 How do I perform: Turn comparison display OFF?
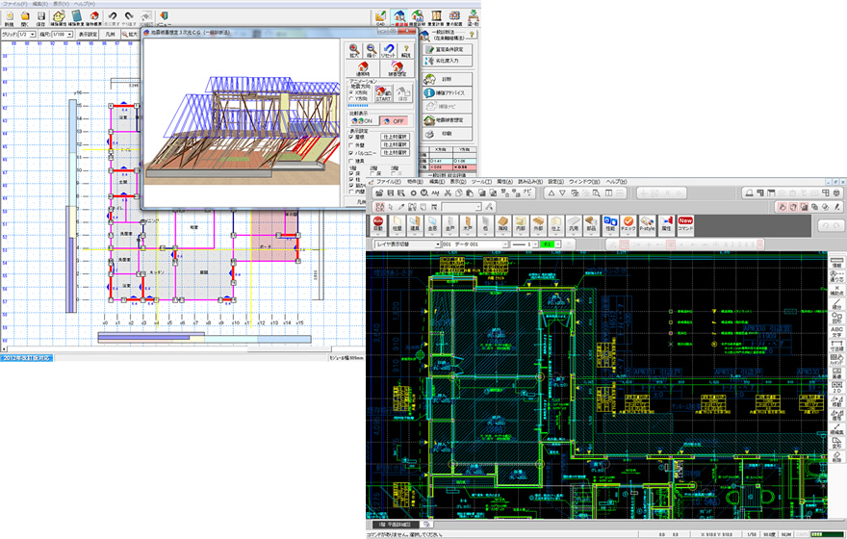coord(394,121)
